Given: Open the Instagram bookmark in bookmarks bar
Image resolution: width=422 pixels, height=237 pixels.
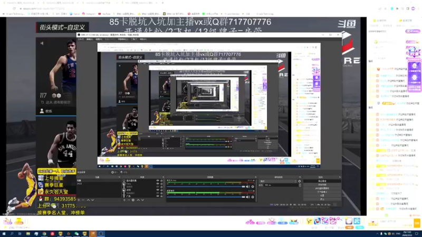Looking at the screenshot, I should click(89, 14).
